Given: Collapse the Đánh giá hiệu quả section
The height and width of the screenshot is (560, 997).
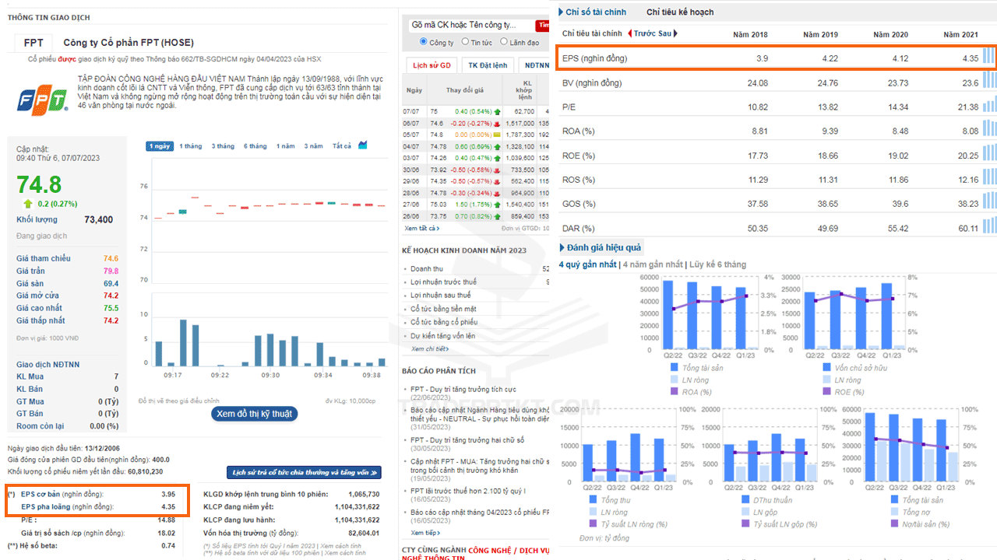Looking at the screenshot, I should point(600,247).
